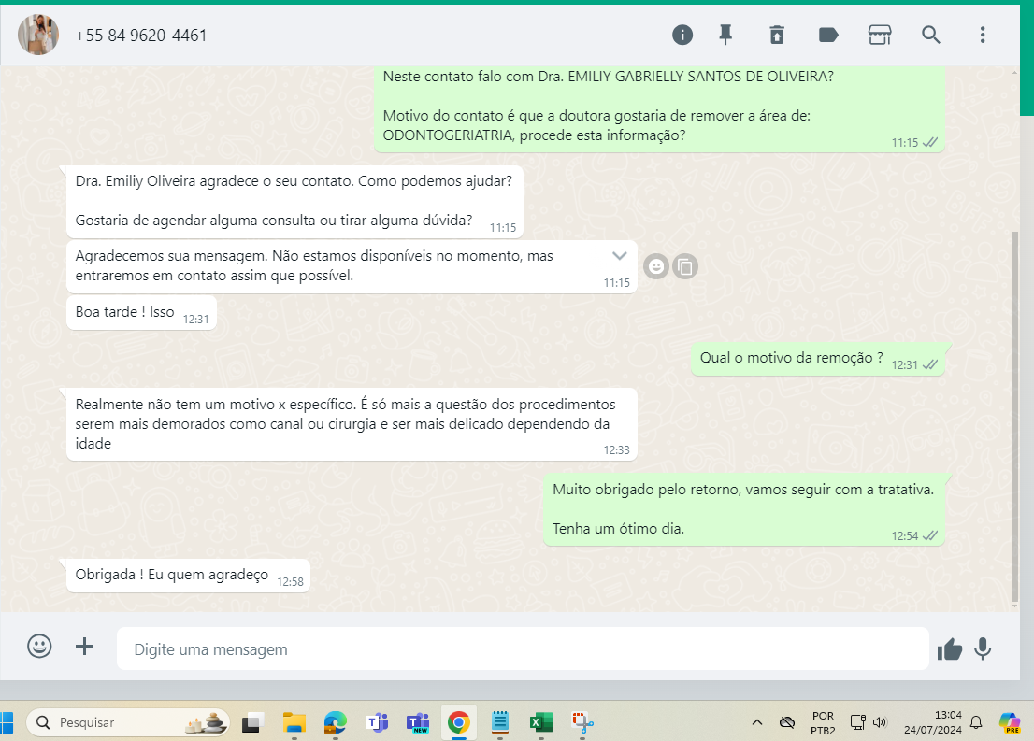
Task: Open Microsoft Edge from taskbar
Action: (335, 722)
